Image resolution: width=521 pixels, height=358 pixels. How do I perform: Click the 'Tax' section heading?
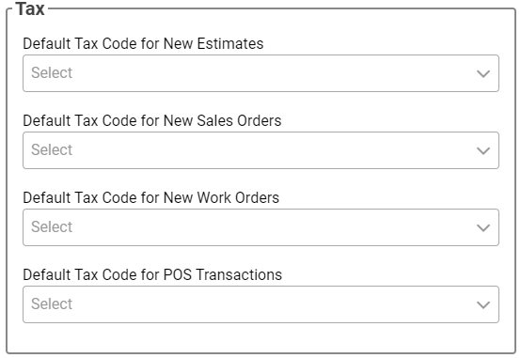coord(30,8)
